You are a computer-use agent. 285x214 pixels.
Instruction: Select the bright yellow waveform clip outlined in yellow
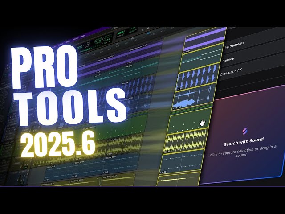click(185, 141)
